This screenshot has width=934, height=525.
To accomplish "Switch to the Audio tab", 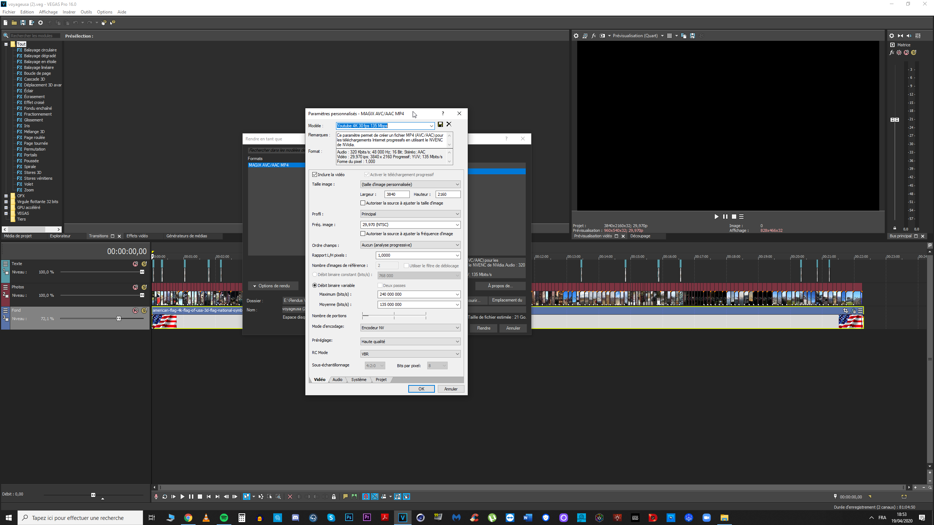I will tap(337, 380).
